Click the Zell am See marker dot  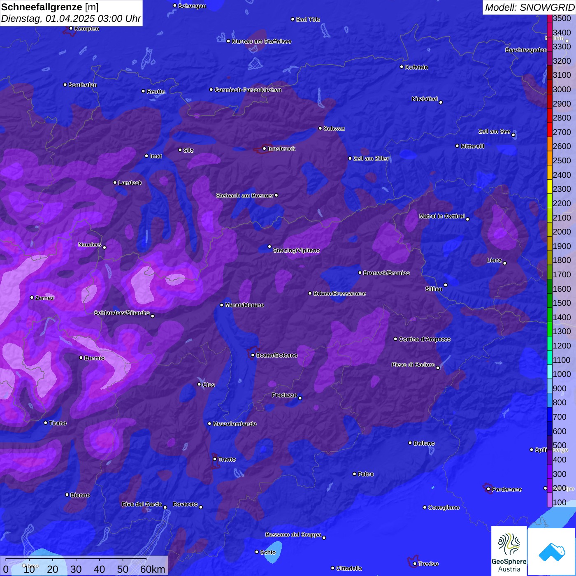point(513,135)
